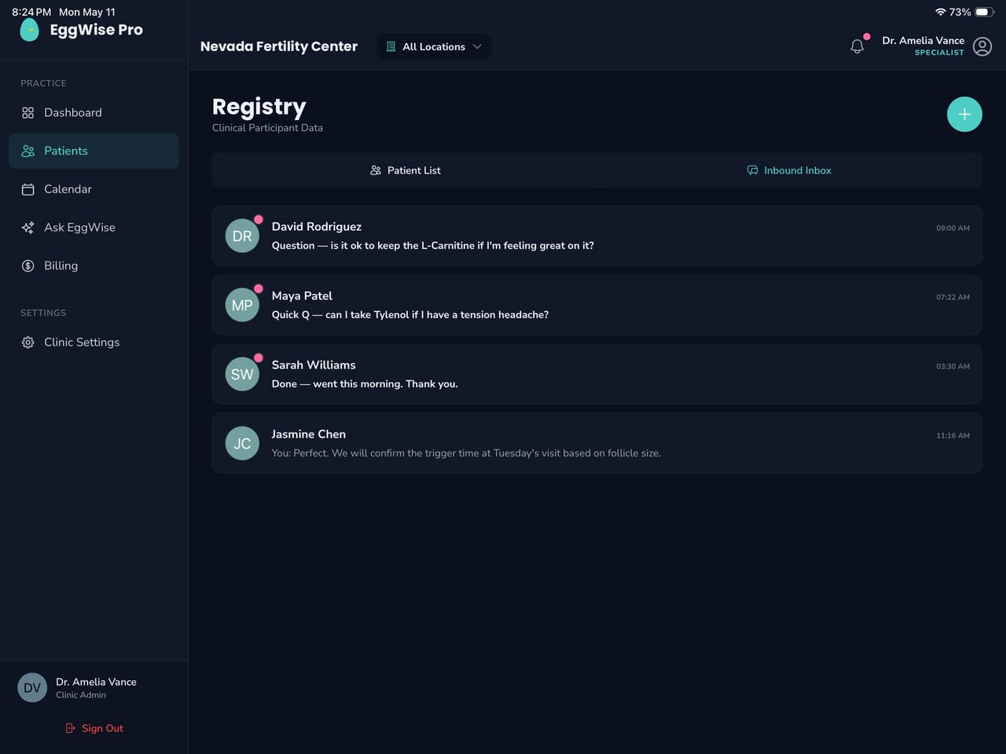This screenshot has height=754, width=1006.
Task: Click the Ask EggWise sparkle icon
Action: [28, 228]
